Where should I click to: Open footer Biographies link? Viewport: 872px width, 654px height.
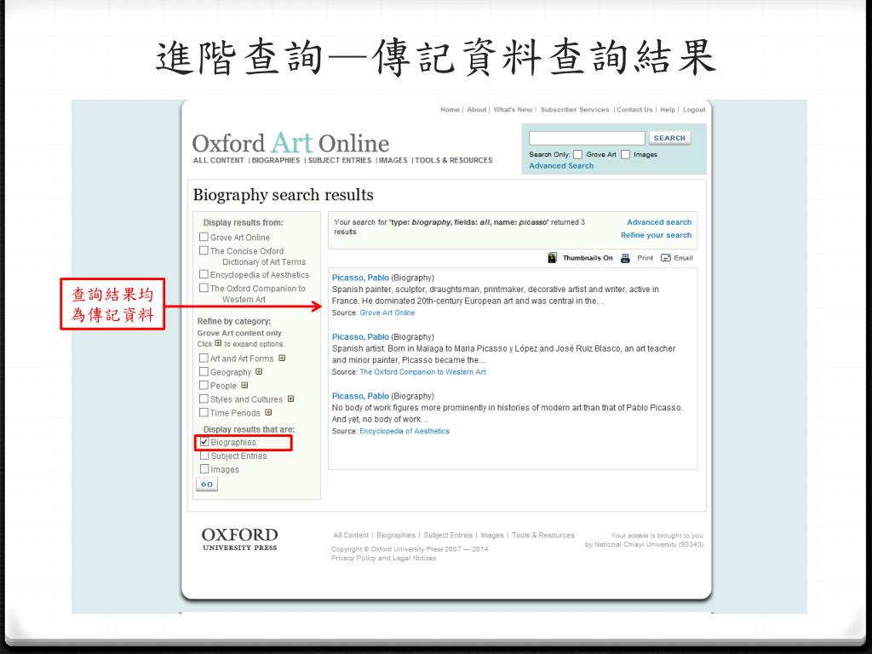[x=396, y=535]
